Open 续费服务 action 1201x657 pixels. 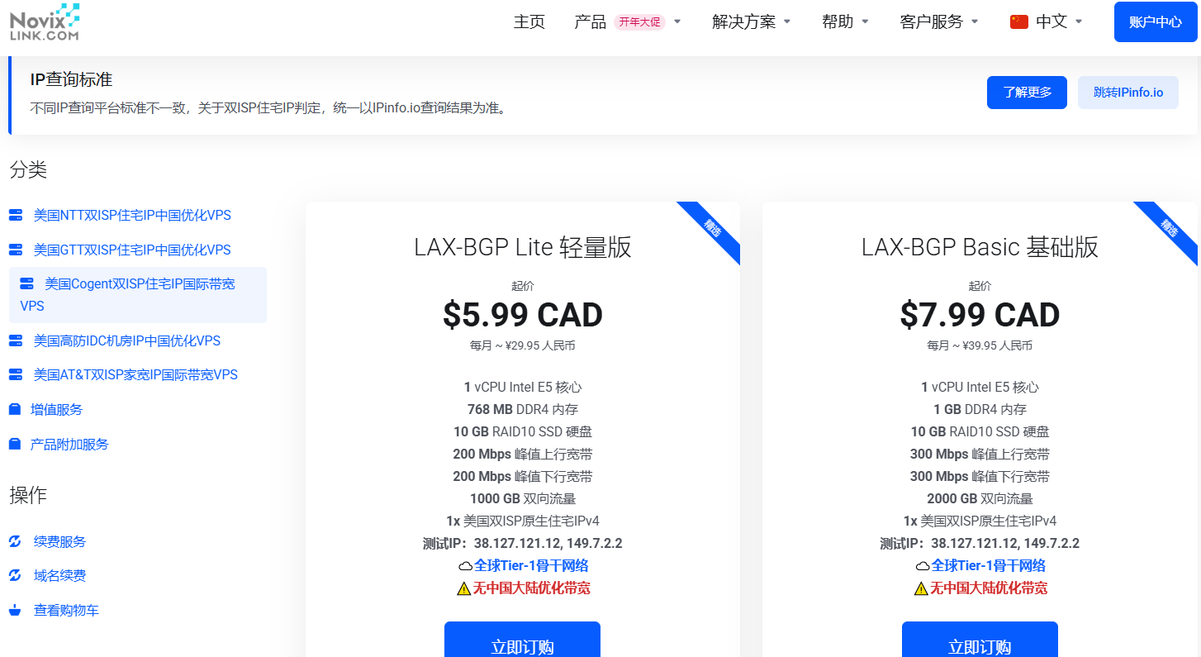(59, 542)
